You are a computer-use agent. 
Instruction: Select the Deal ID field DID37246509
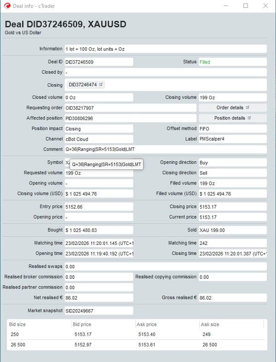[x=98, y=62]
